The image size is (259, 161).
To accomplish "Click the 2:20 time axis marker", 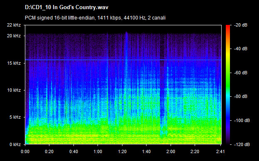I will [195, 151].
